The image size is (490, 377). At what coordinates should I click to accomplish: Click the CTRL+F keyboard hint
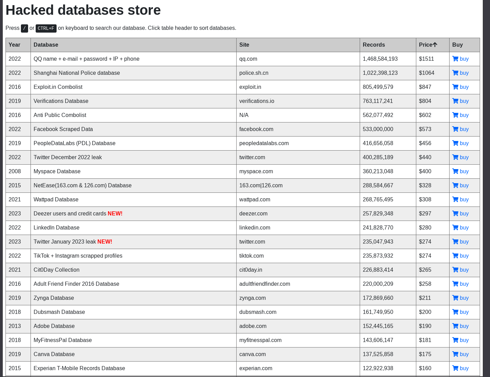coord(46,28)
